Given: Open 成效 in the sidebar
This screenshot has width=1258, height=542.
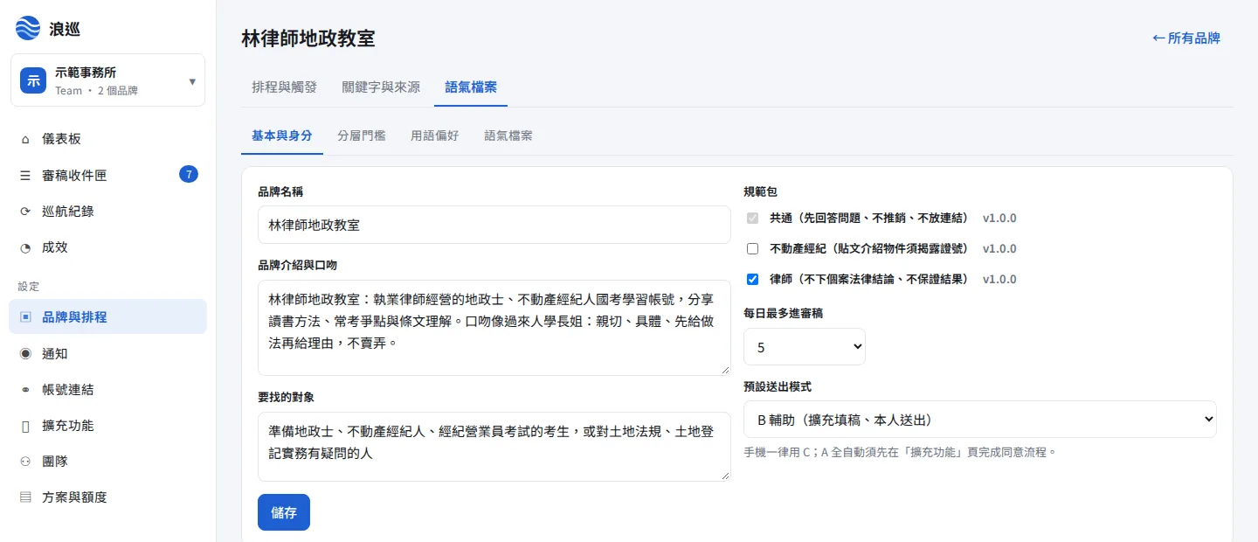Looking at the screenshot, I should [107, 247].
